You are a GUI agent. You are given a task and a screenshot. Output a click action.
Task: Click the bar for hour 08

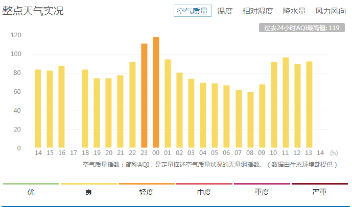point(250,120)
